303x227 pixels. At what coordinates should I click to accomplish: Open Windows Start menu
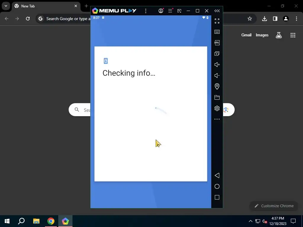[7, 221]
